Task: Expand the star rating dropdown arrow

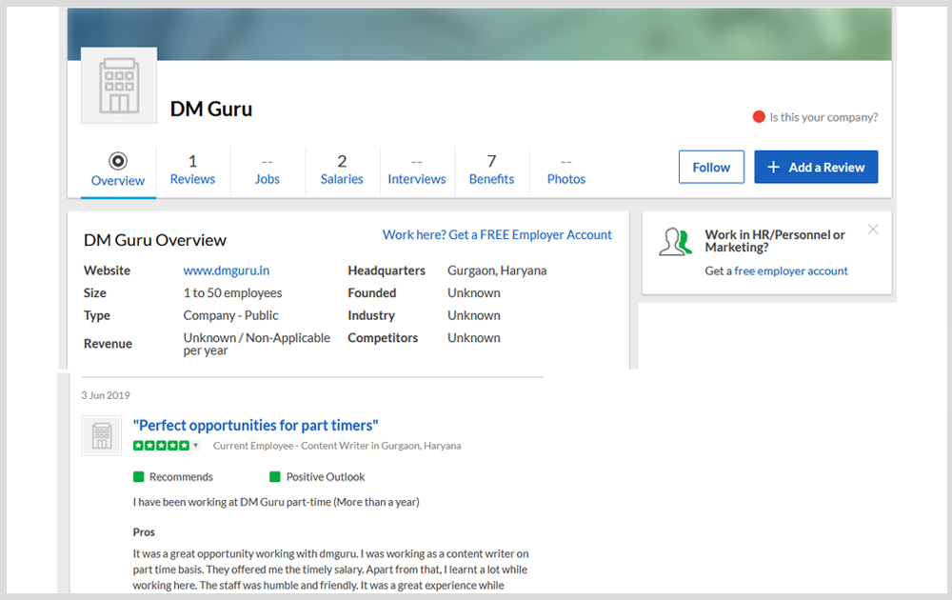Action: tap(195, 445)
